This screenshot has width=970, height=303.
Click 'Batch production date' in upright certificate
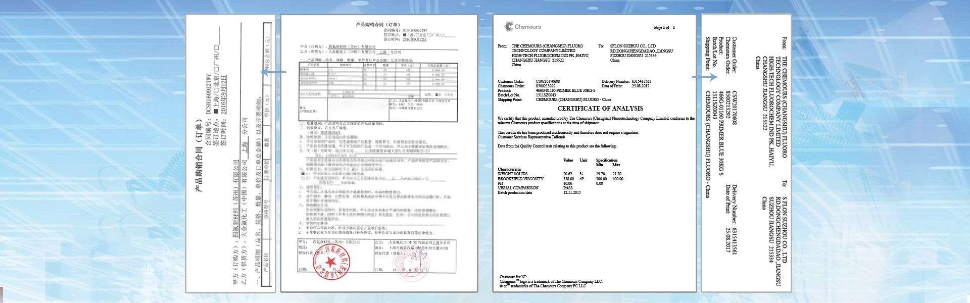515,192
